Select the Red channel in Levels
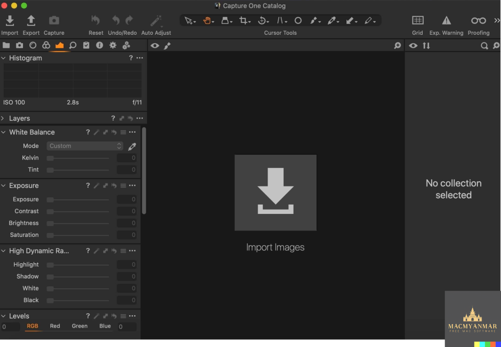This screenshot has width=501, height=347. coord(55,326)
